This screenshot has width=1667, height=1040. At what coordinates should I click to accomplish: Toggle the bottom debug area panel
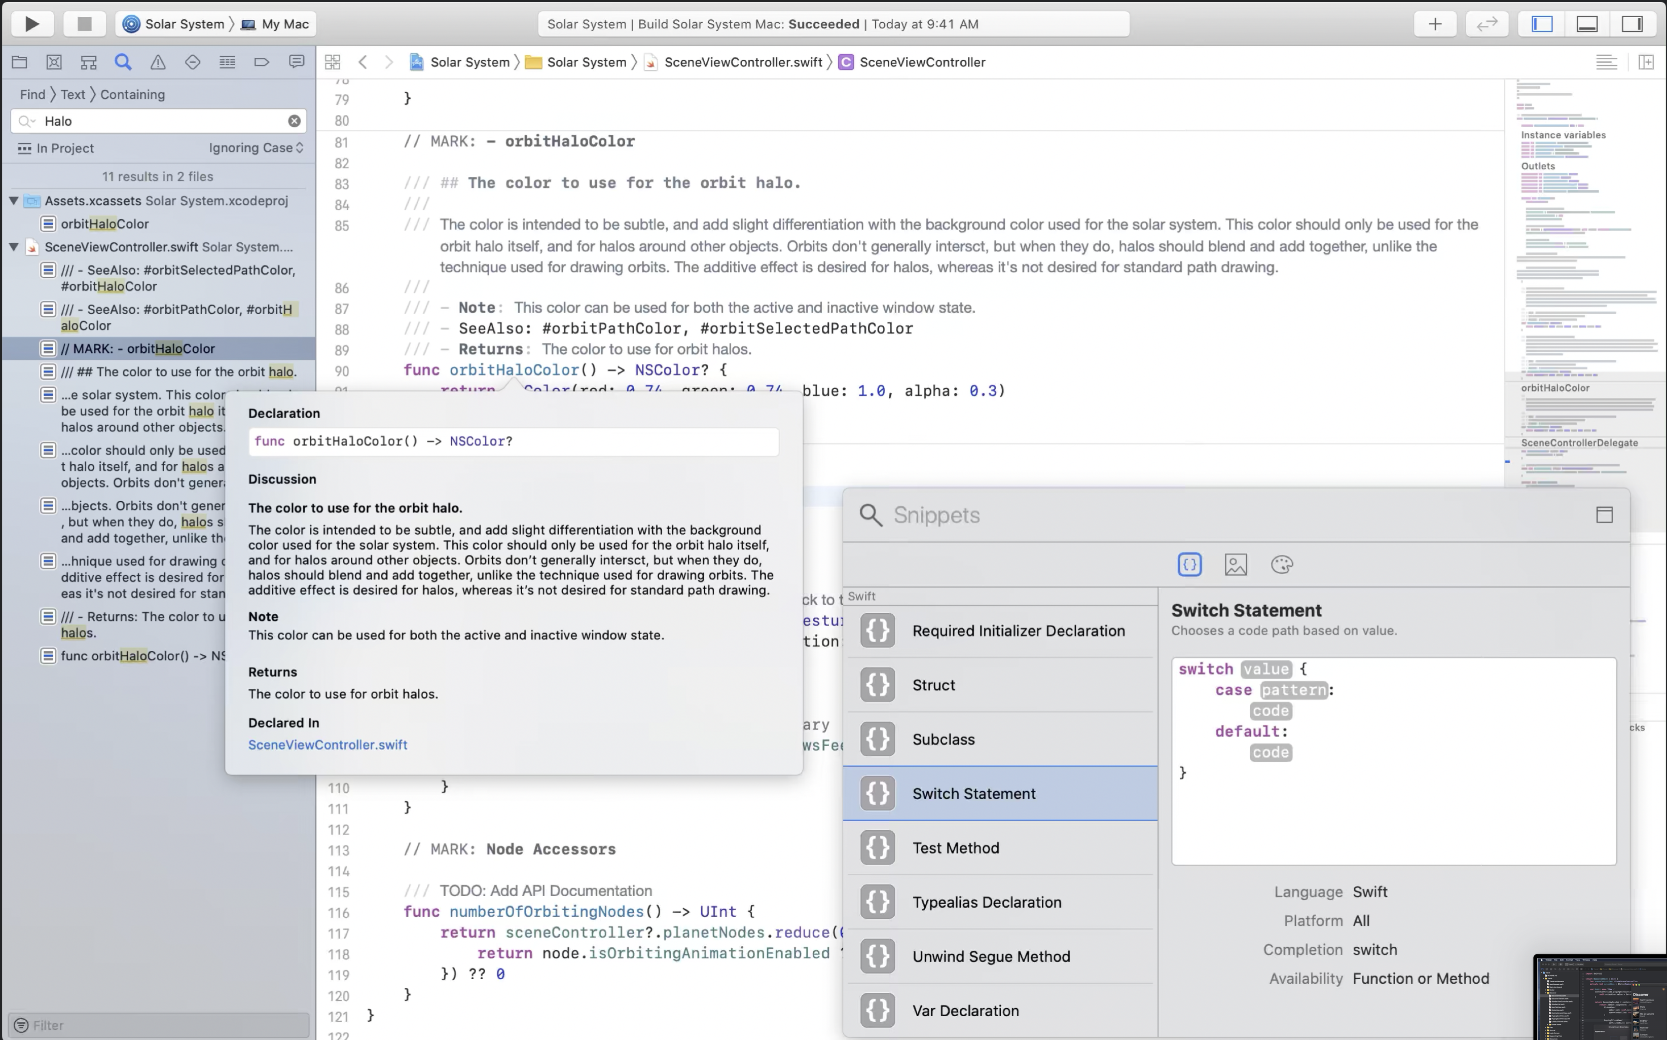[1587, 24]
